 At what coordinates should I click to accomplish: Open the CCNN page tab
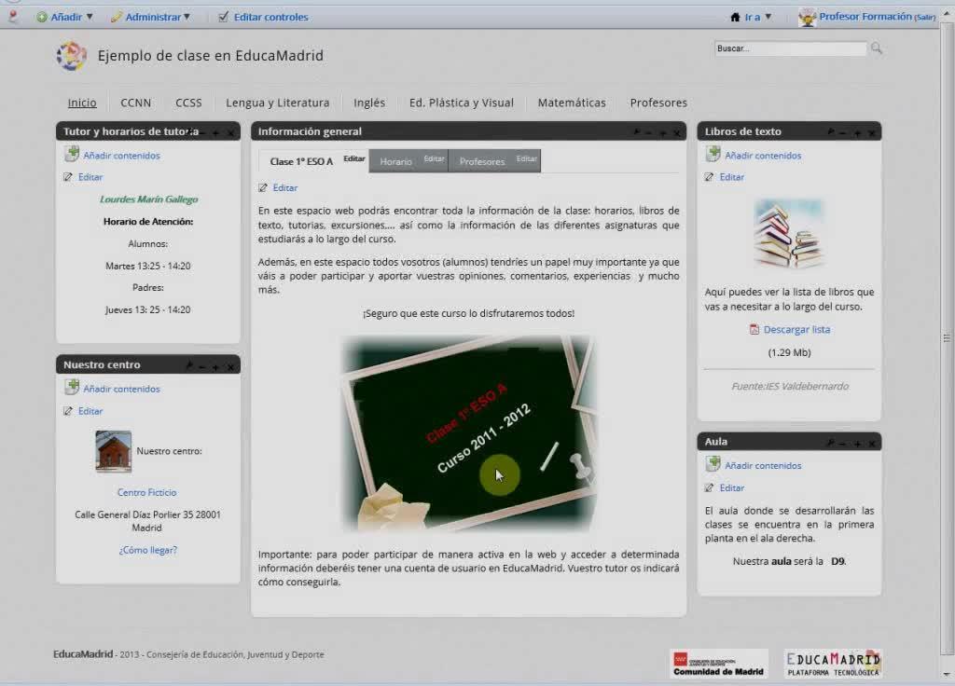point(136,103)
